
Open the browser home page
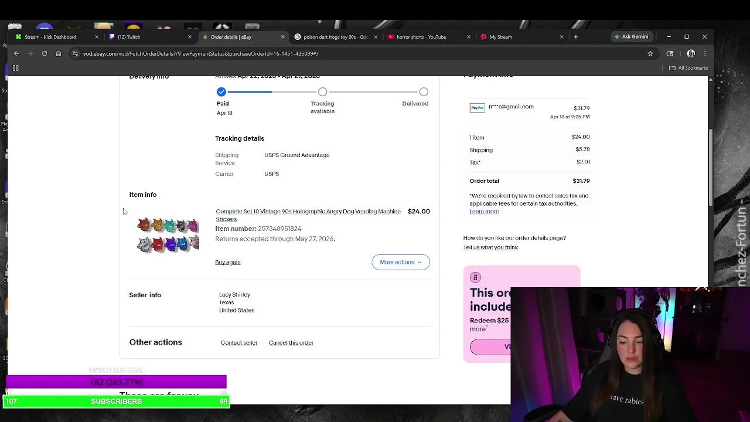click(59, 53)
